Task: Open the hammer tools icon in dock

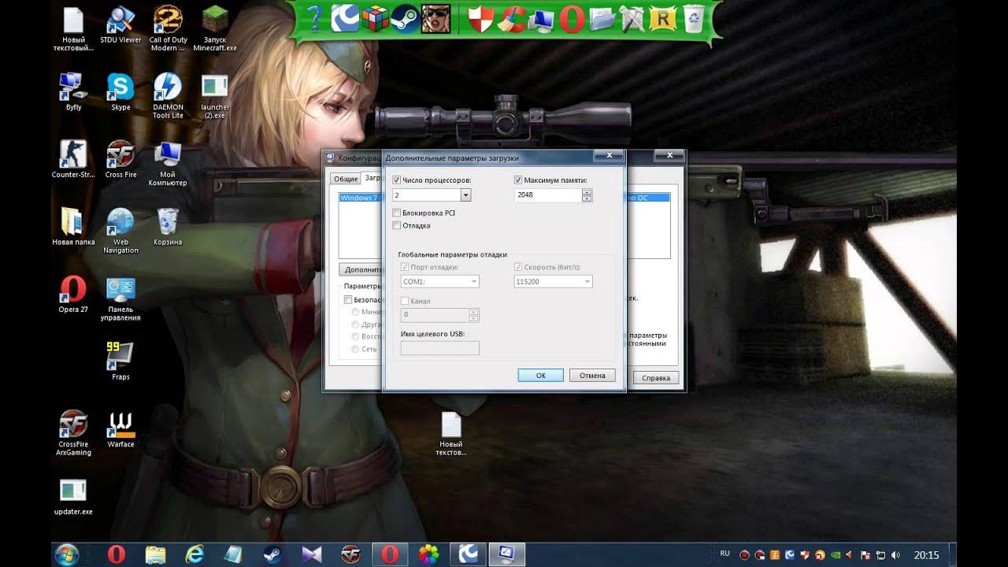Action: 632,18
